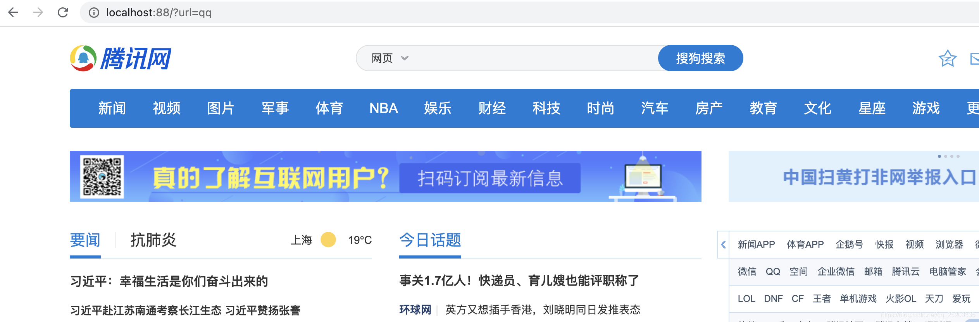Open the 科技 navigation item
This screenshot has height=322, width=979.
(x=546, y=108)
